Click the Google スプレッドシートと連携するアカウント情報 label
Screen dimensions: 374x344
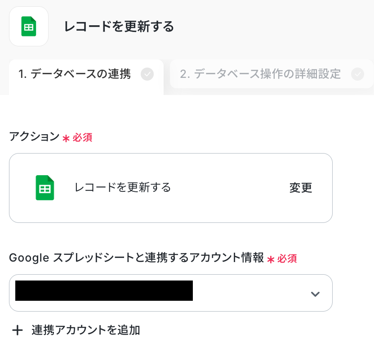point(136,258)
